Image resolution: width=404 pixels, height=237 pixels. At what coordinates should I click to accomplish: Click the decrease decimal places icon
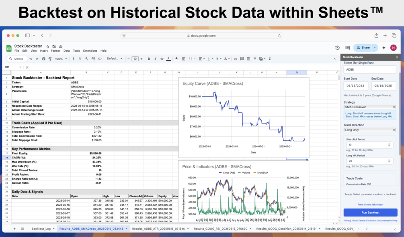86,59
